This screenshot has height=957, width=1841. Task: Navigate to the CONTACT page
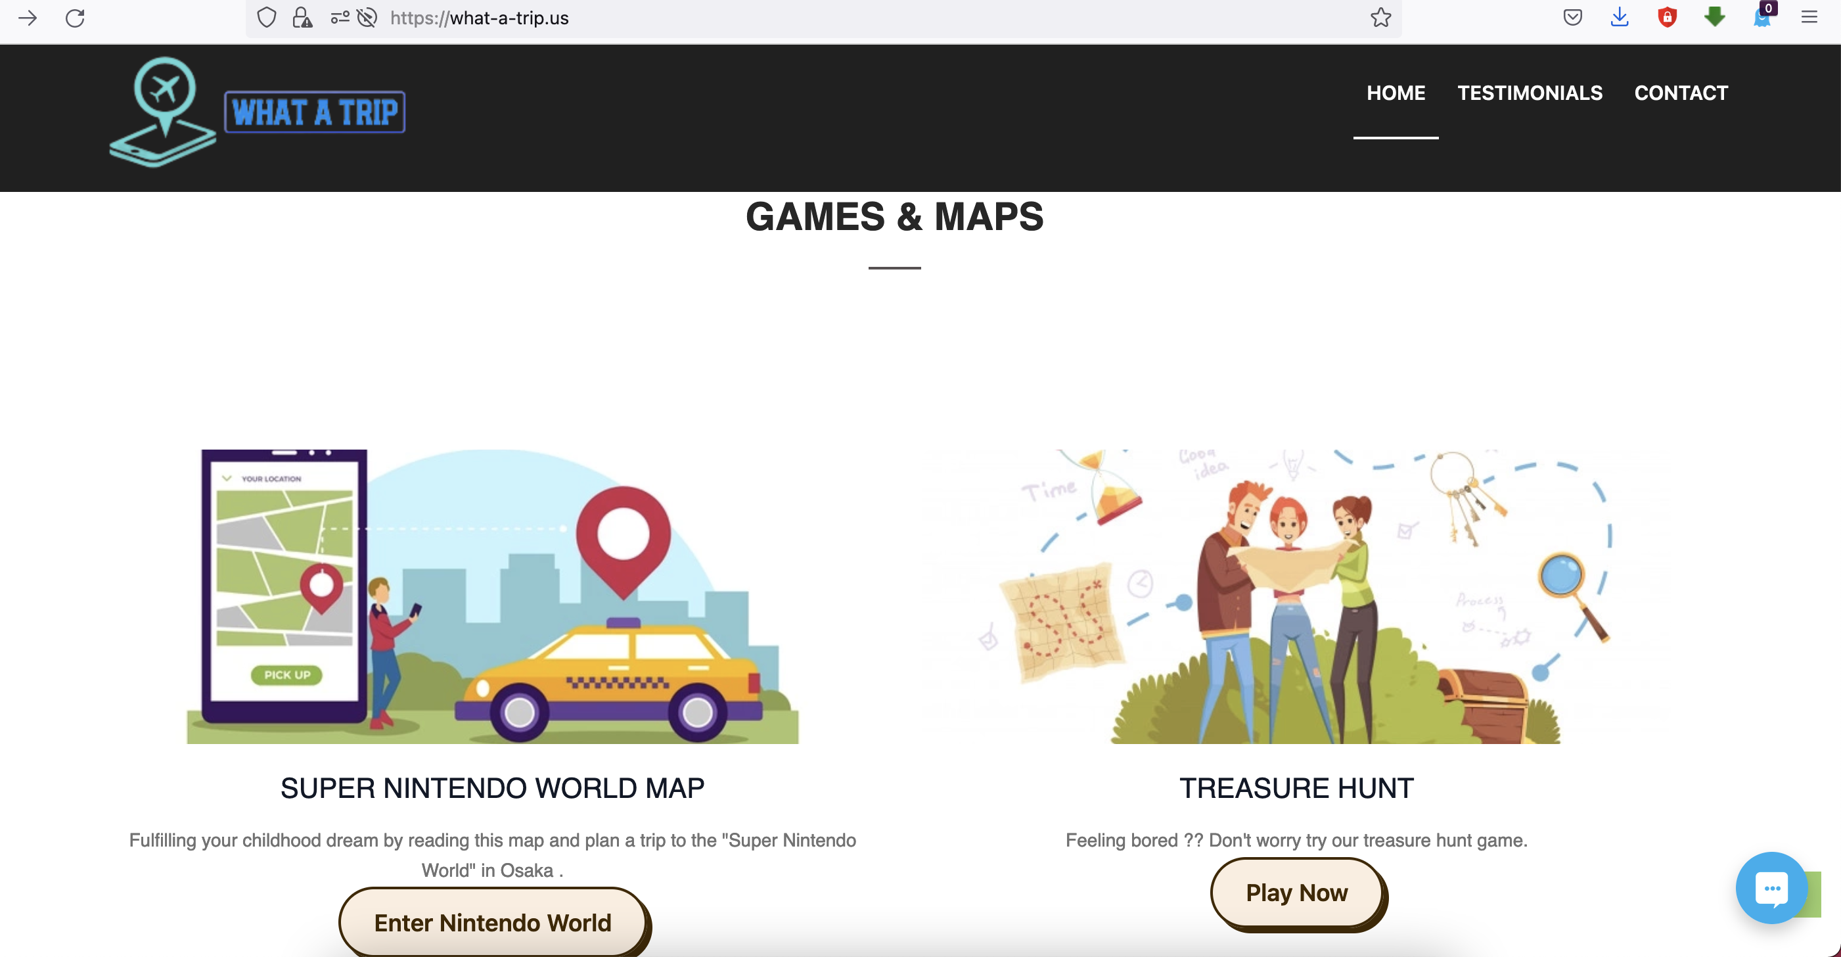[x=1680, y=93]
